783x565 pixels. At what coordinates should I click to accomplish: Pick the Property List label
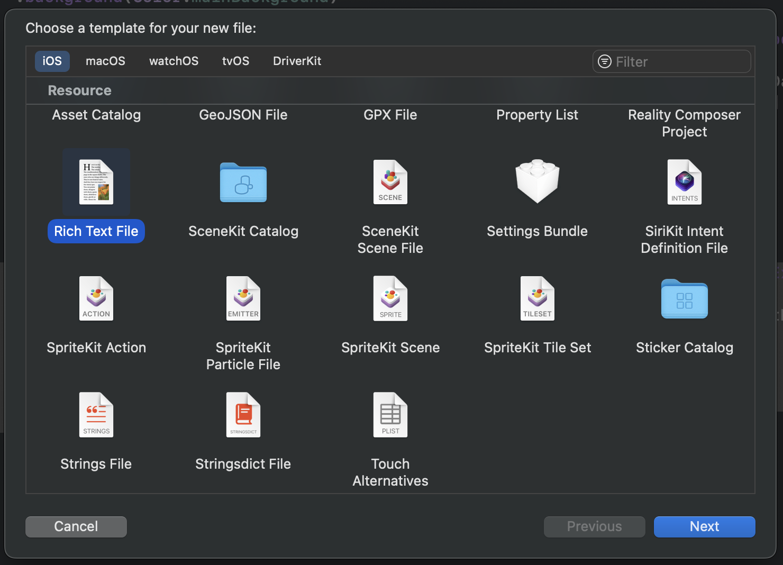[x=538, y=115]
